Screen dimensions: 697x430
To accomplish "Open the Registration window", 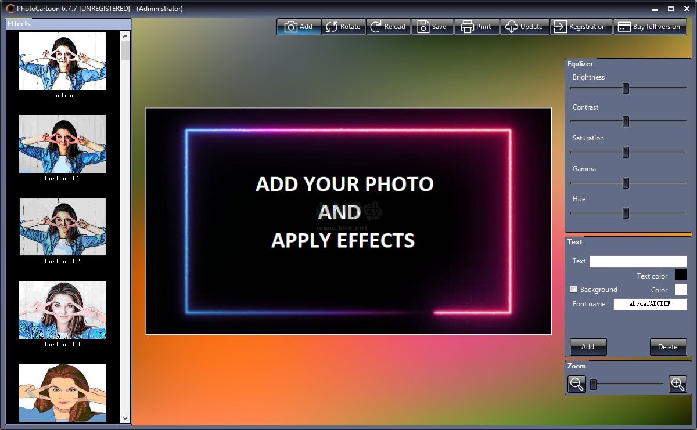I will click(581, 27).
